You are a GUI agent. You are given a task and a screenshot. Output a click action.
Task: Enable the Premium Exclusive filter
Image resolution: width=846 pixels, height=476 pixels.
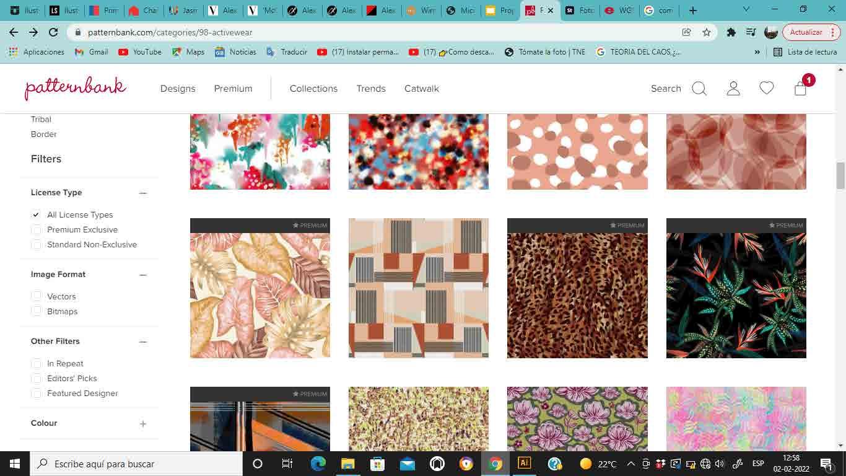(37, 229)
